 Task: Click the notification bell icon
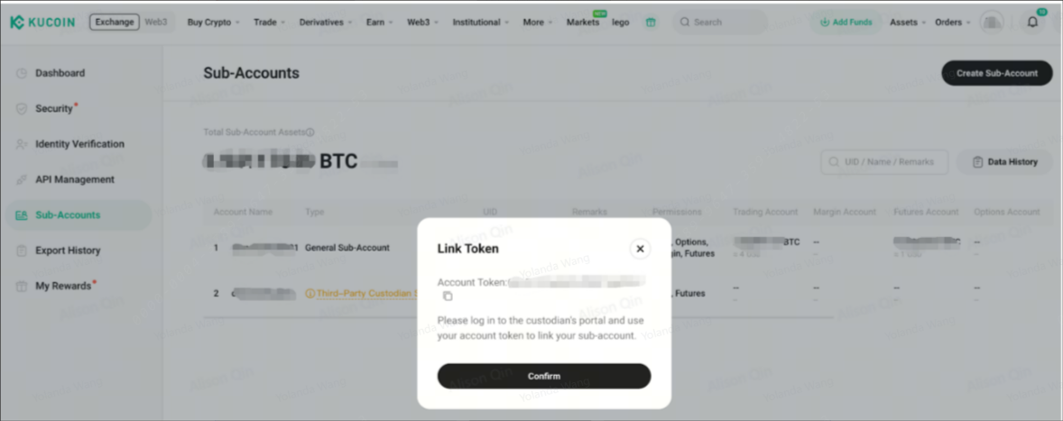click(1032, 23)
